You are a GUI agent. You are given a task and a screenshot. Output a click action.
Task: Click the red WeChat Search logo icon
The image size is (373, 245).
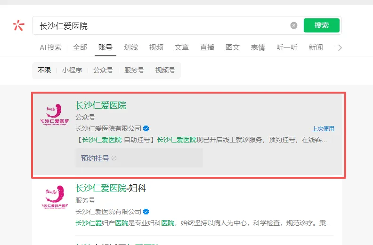click(x=18, y=25)
